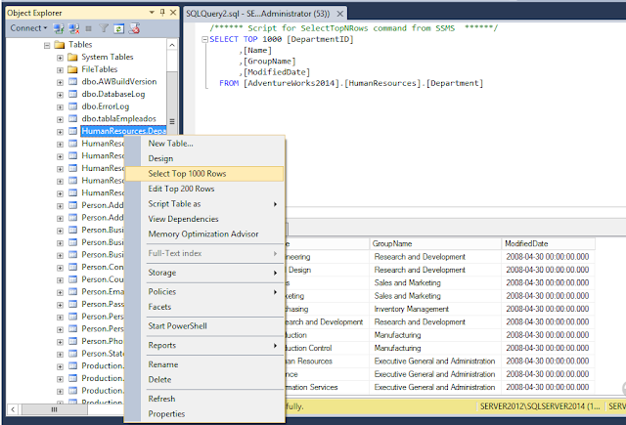
Task: Click the dbo.DatabaseLog table icon
Action: tap(72, 94)
